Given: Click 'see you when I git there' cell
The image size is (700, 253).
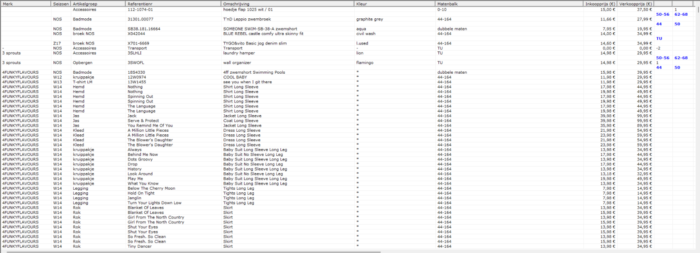Looking at the screenshot, I should 247,82.
